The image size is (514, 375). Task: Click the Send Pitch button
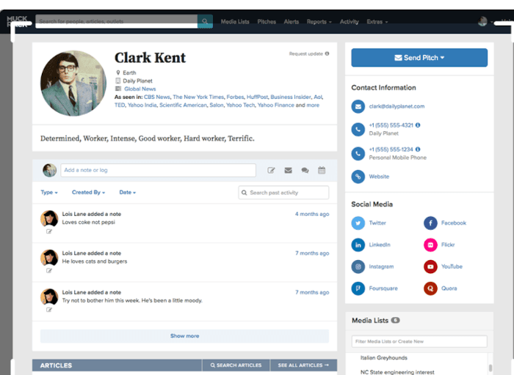[x=419, y=58]
